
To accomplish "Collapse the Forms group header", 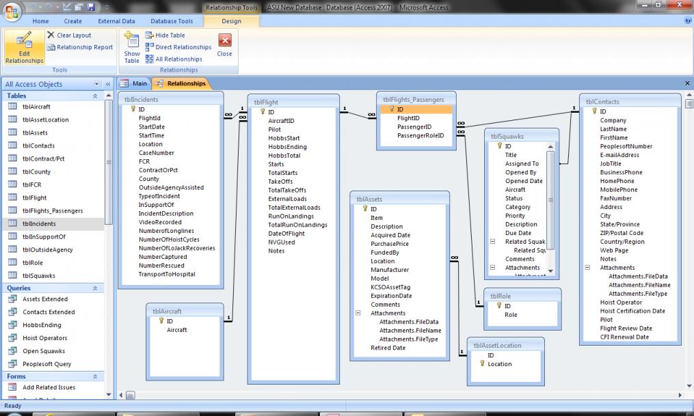I will (x=95, y=376).
